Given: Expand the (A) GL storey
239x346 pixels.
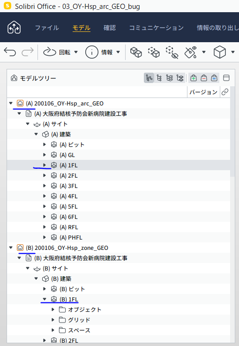Looking at the screenshot, I should click(x=45, y=155).
